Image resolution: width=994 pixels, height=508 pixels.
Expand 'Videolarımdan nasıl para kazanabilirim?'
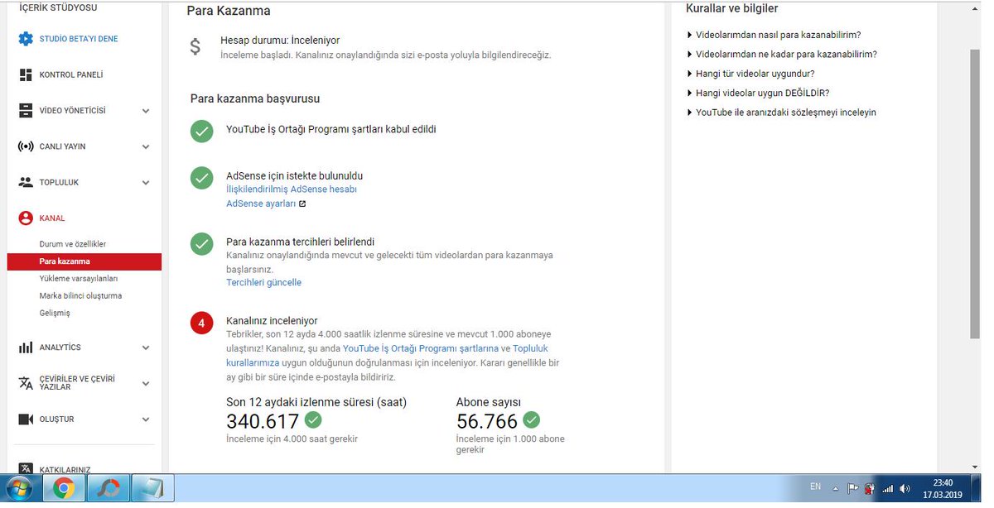click(774, 35)
